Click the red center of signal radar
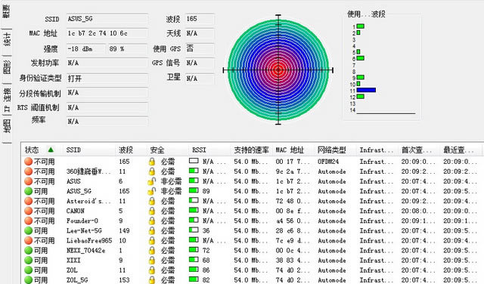Viewport: 484px width, 284px height. pos(278,70)
